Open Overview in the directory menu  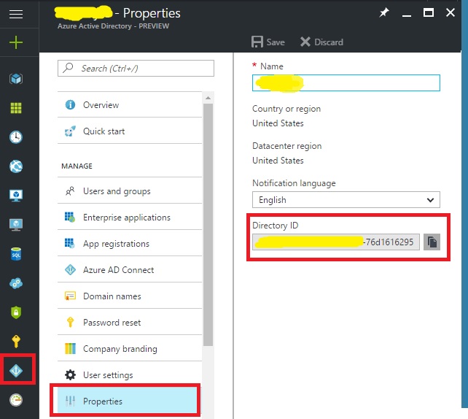point(130,105)
